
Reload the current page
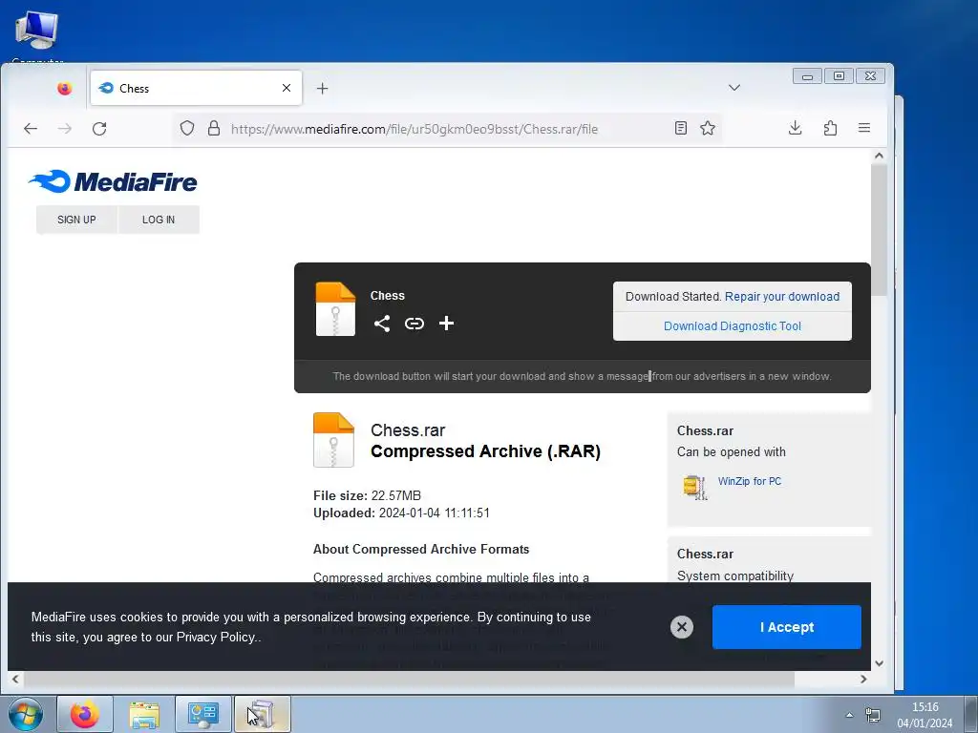point(99,129)
